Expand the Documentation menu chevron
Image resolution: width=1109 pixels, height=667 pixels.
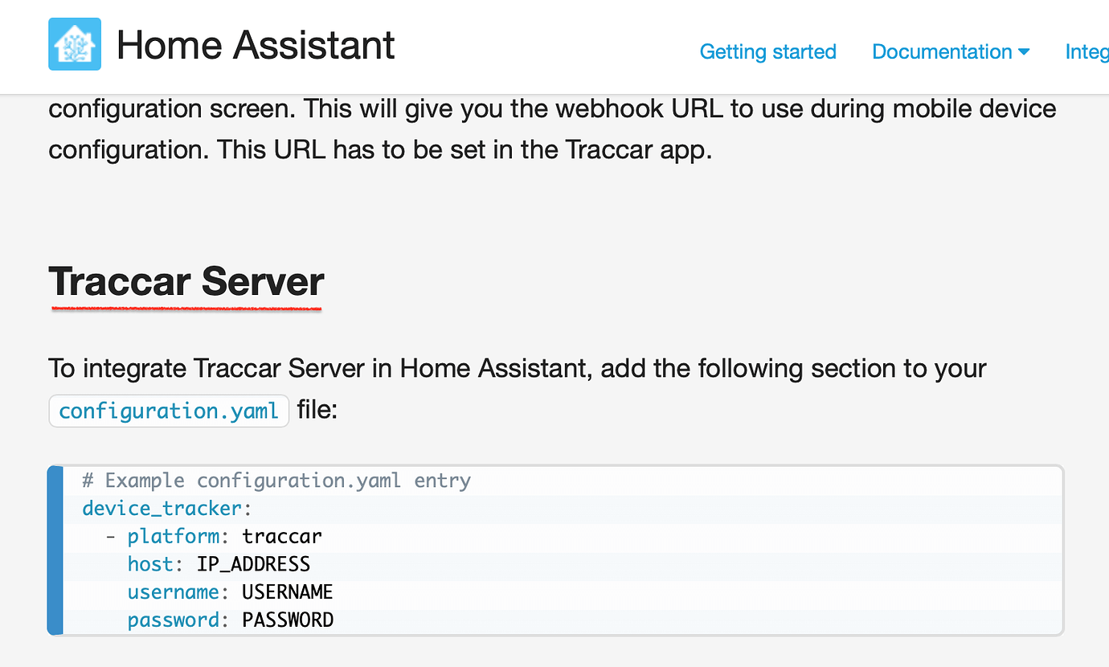pos(1025,52)
